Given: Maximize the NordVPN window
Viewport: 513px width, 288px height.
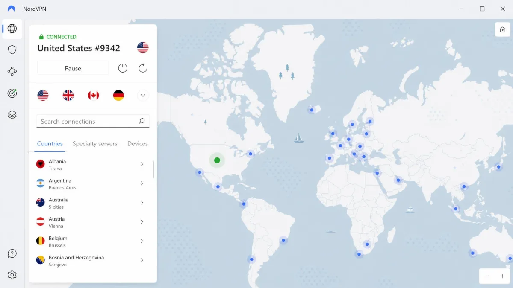Looking at the screenshot, I should [x=482, y=9].
